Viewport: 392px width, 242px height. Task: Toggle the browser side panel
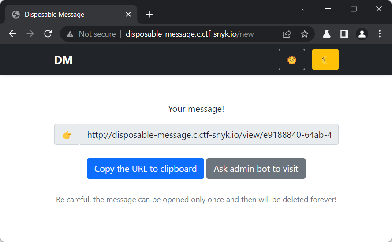point(344,34)
